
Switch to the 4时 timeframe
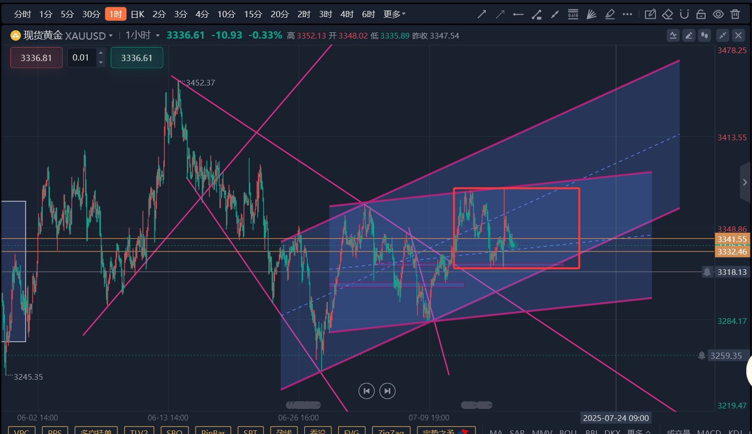347,14
